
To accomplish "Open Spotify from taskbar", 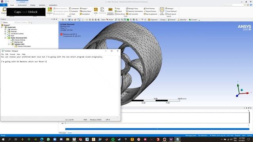I will (113, 139).
